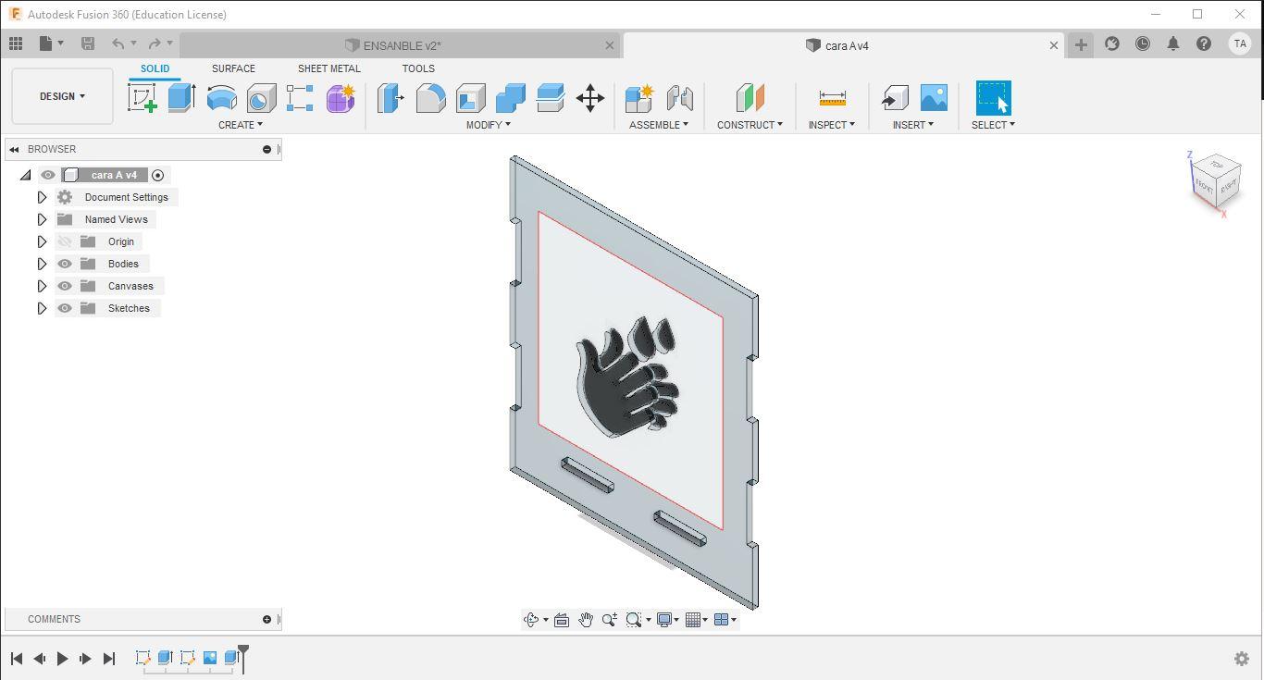Open the Help question mark menu

coord(1204,43)
